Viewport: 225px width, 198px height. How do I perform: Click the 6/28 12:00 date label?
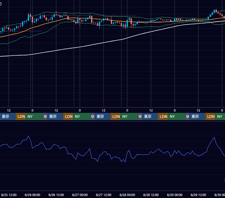(x=151, y=195)
